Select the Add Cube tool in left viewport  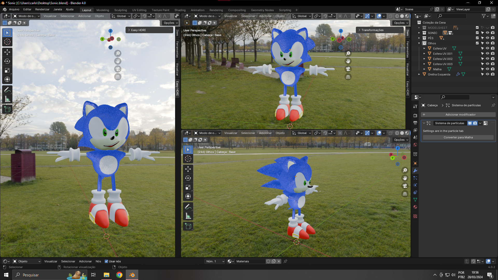point(7,109)
